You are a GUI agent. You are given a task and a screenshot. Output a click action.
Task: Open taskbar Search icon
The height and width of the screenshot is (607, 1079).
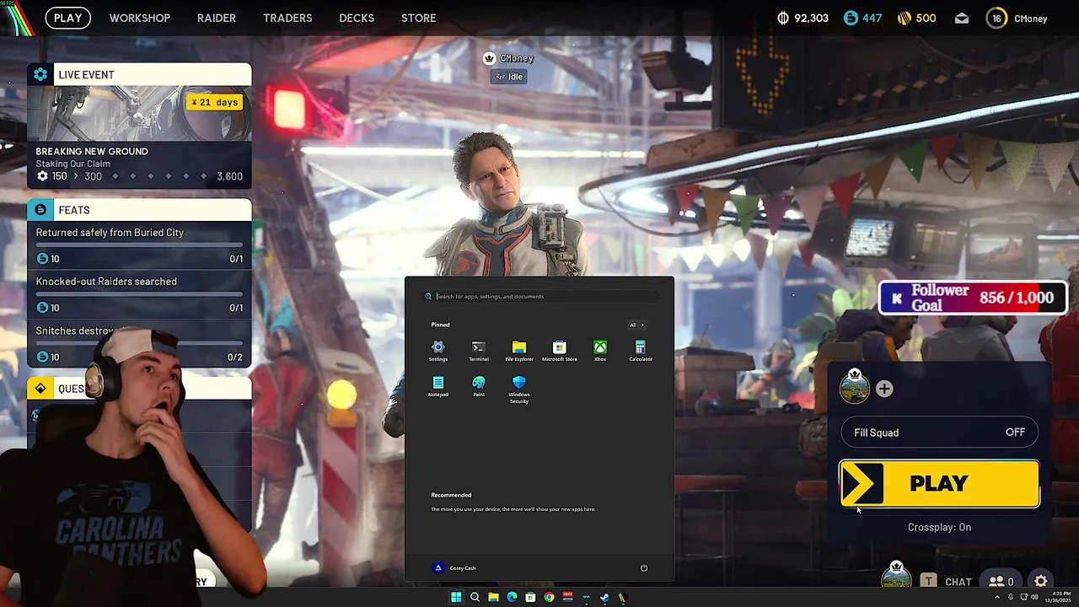pos(475,598)
